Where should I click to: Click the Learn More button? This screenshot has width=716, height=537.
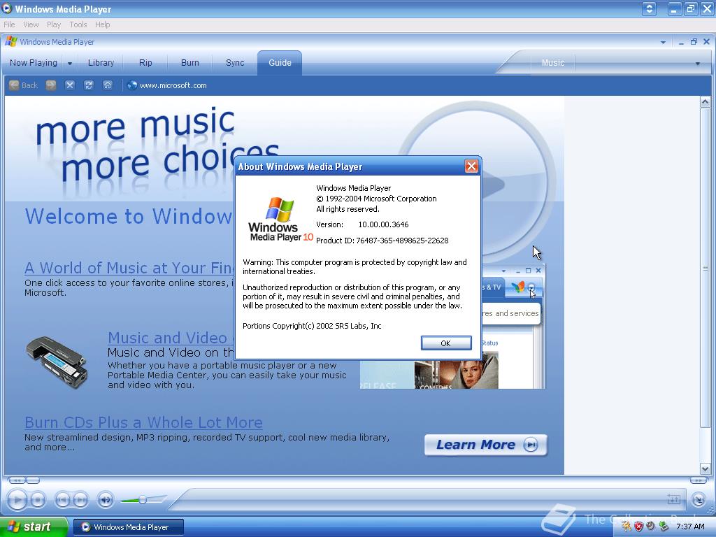click(486, 445)
